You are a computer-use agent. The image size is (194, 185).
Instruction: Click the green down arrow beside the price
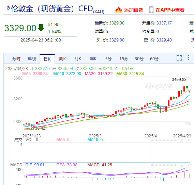click(41, 28)
